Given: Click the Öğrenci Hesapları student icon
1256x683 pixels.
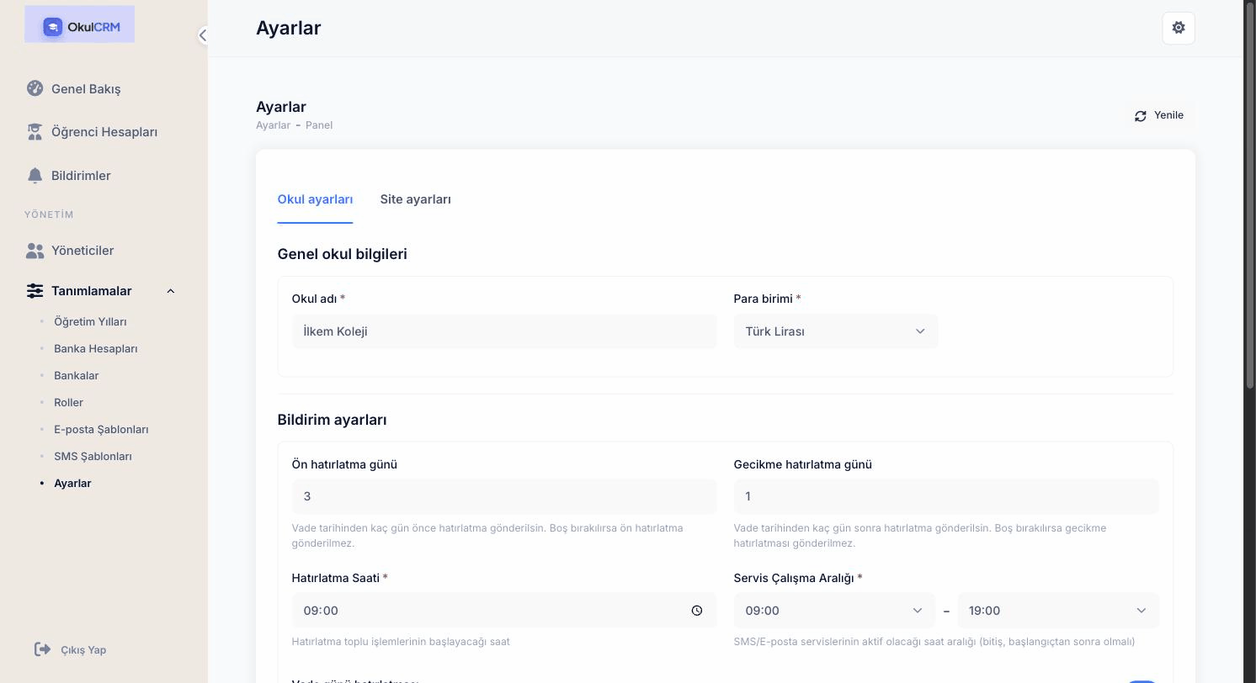Looking at the screenshot, I should [35, 131].
